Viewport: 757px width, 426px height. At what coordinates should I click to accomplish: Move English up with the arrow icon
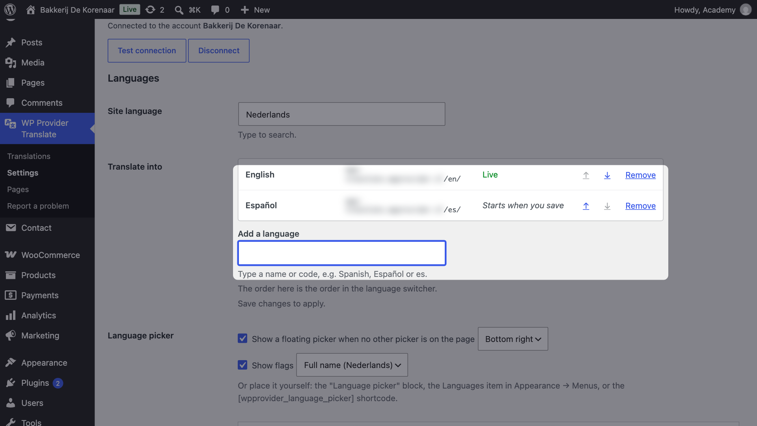coord(586,175)
